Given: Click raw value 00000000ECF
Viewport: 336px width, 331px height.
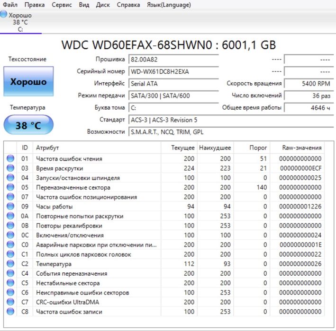Looking at the screenshot, I should click(301, 168).
